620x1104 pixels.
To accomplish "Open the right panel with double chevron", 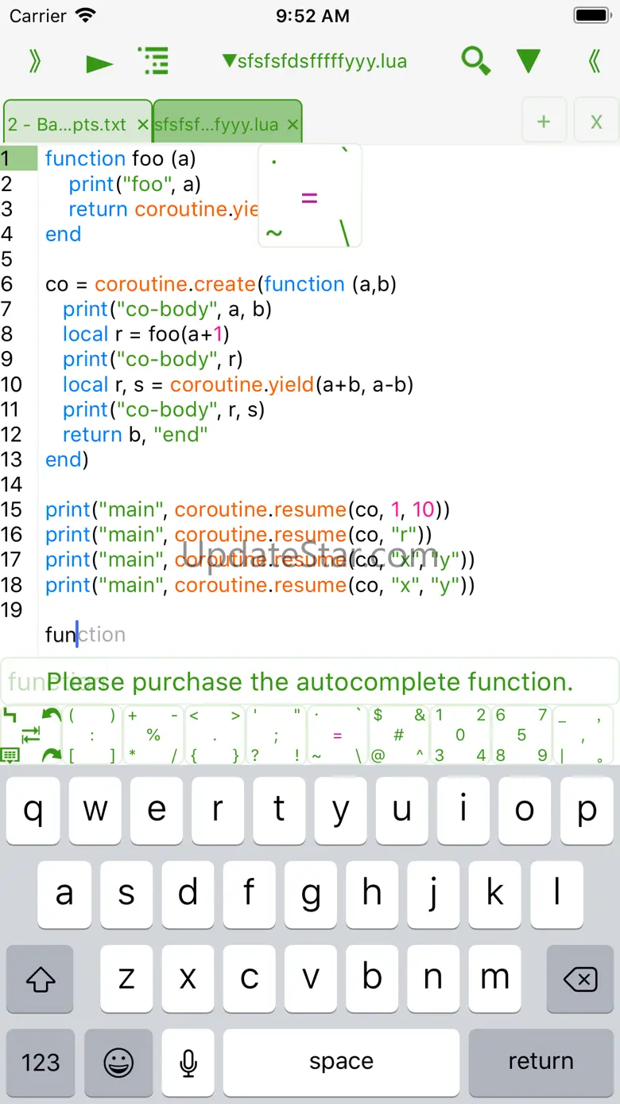I will [x=594, y=61].
